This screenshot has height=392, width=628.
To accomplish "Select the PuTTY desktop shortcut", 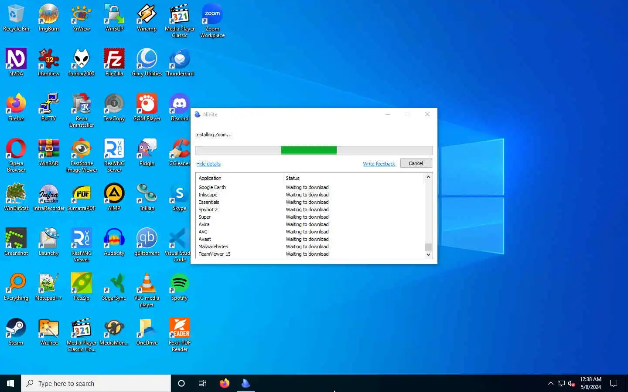I will click(x=48, y=107).
